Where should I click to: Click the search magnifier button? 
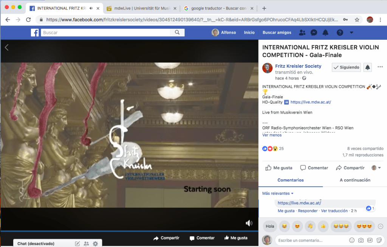point(177,33)
